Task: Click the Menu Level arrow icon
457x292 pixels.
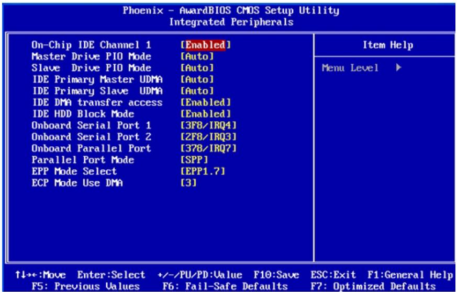Action: point(399,68)
